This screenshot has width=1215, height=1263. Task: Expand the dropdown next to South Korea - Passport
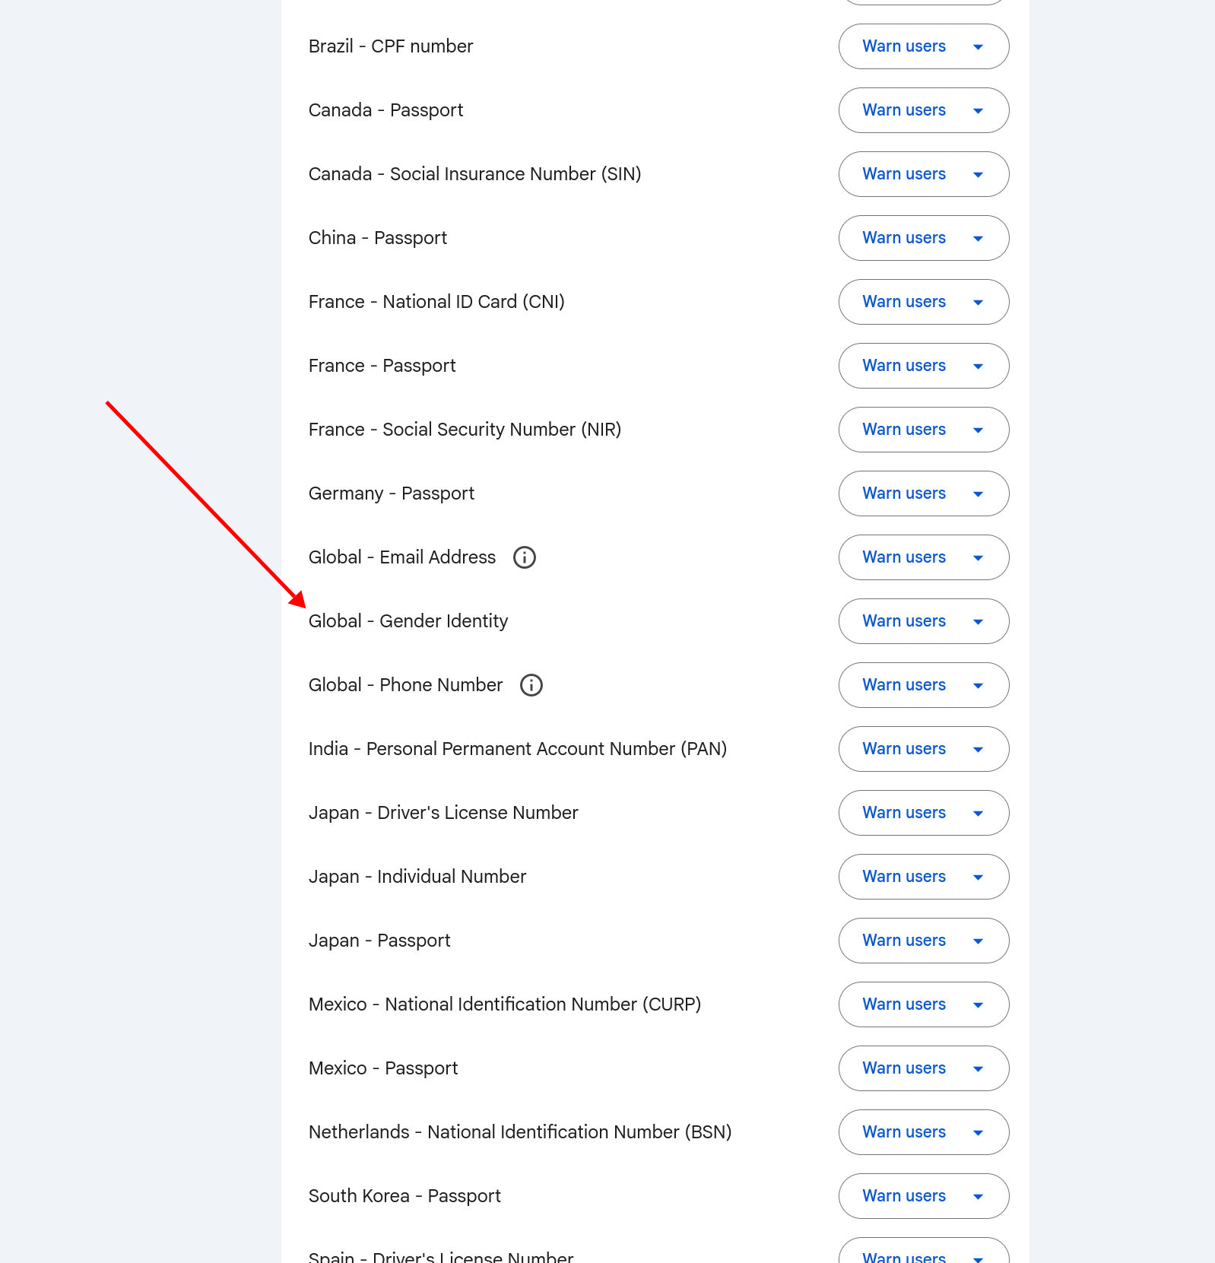978,1196
